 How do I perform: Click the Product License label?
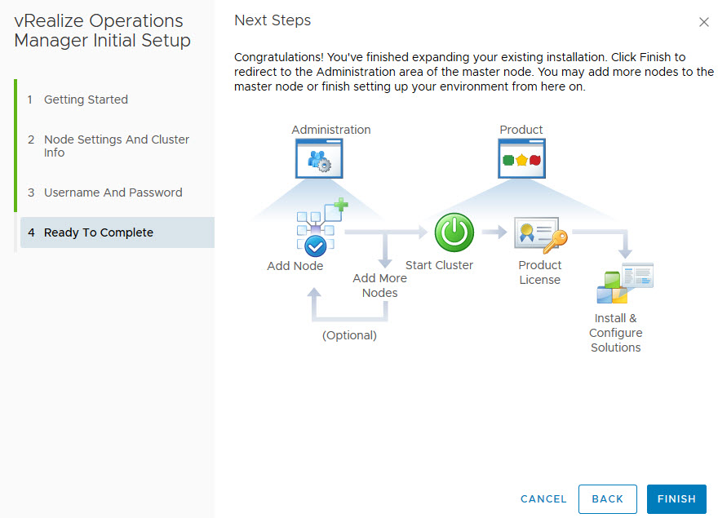click(540, 272)
